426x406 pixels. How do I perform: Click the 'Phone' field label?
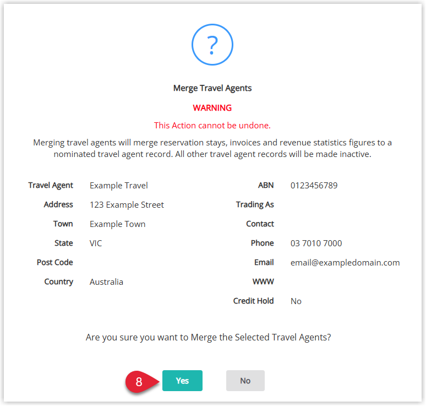point(263,243)
